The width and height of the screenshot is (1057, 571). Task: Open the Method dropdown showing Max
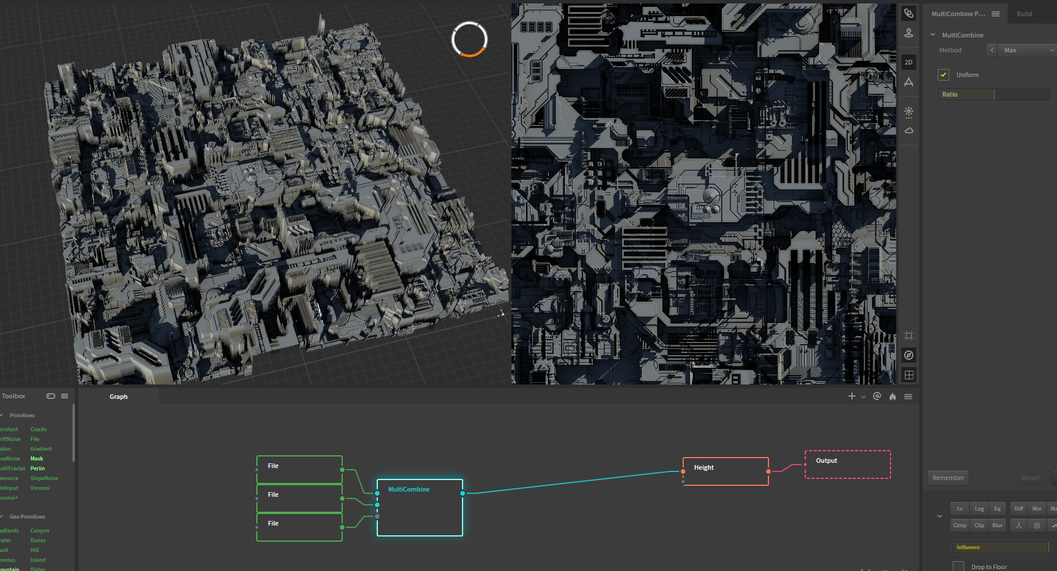(x=1026, y=50)
